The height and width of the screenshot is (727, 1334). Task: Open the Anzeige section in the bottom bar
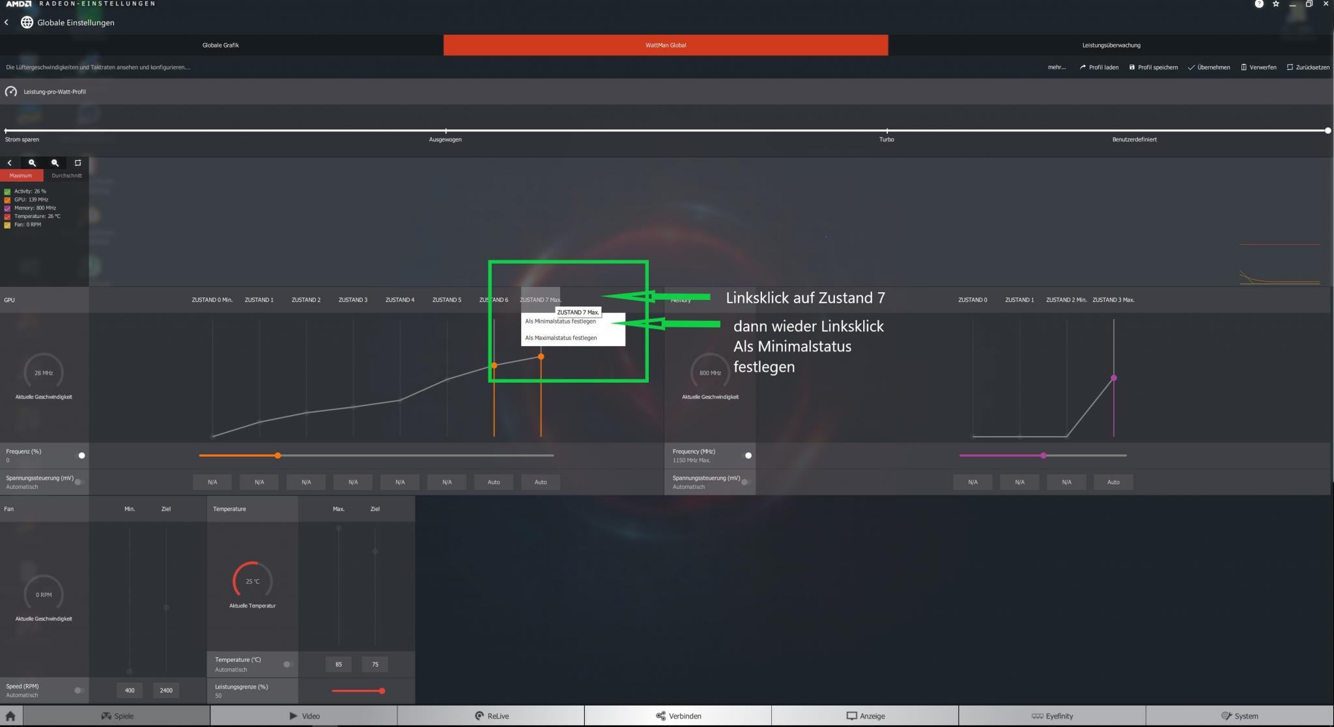click(865, 716)
